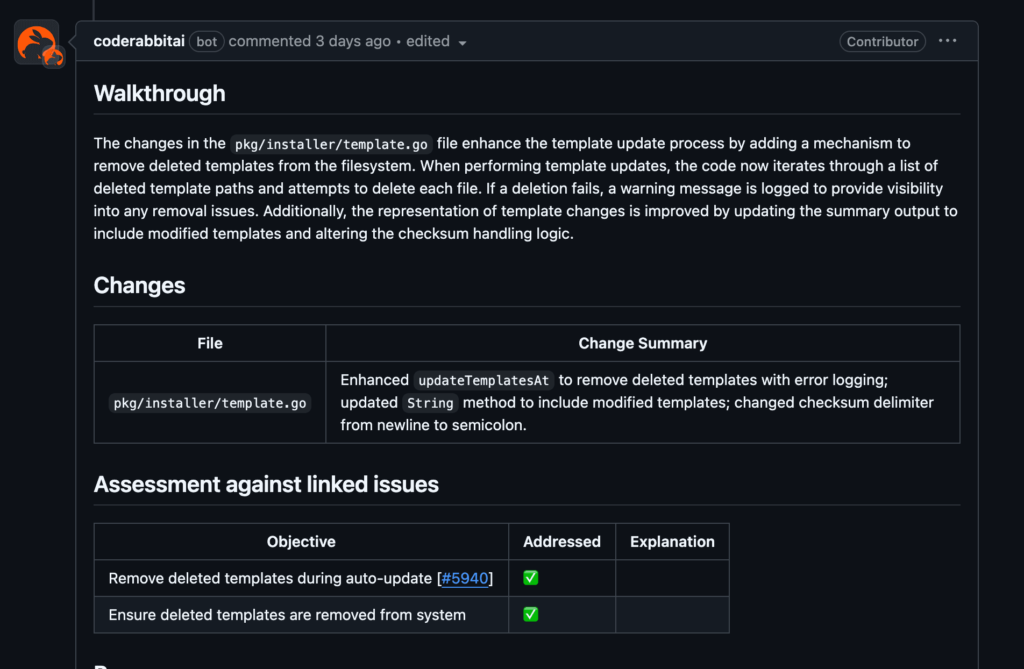This screenshot has height=669, width=1024.
Task: Click the Walkthrough heading
Action: (159, 94)
